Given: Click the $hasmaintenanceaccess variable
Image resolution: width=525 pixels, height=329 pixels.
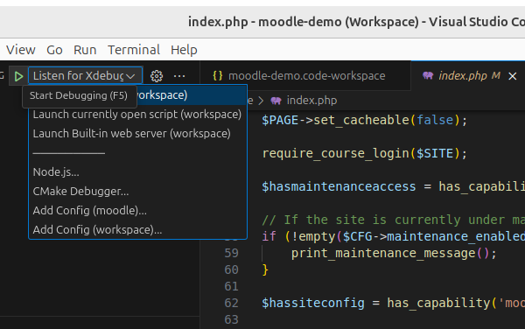Looking at the screenshot, I should [339, 186].
